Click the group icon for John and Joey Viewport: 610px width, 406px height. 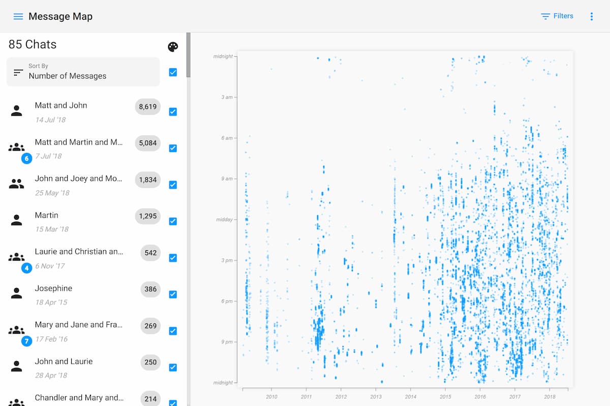tap(17, 184)
